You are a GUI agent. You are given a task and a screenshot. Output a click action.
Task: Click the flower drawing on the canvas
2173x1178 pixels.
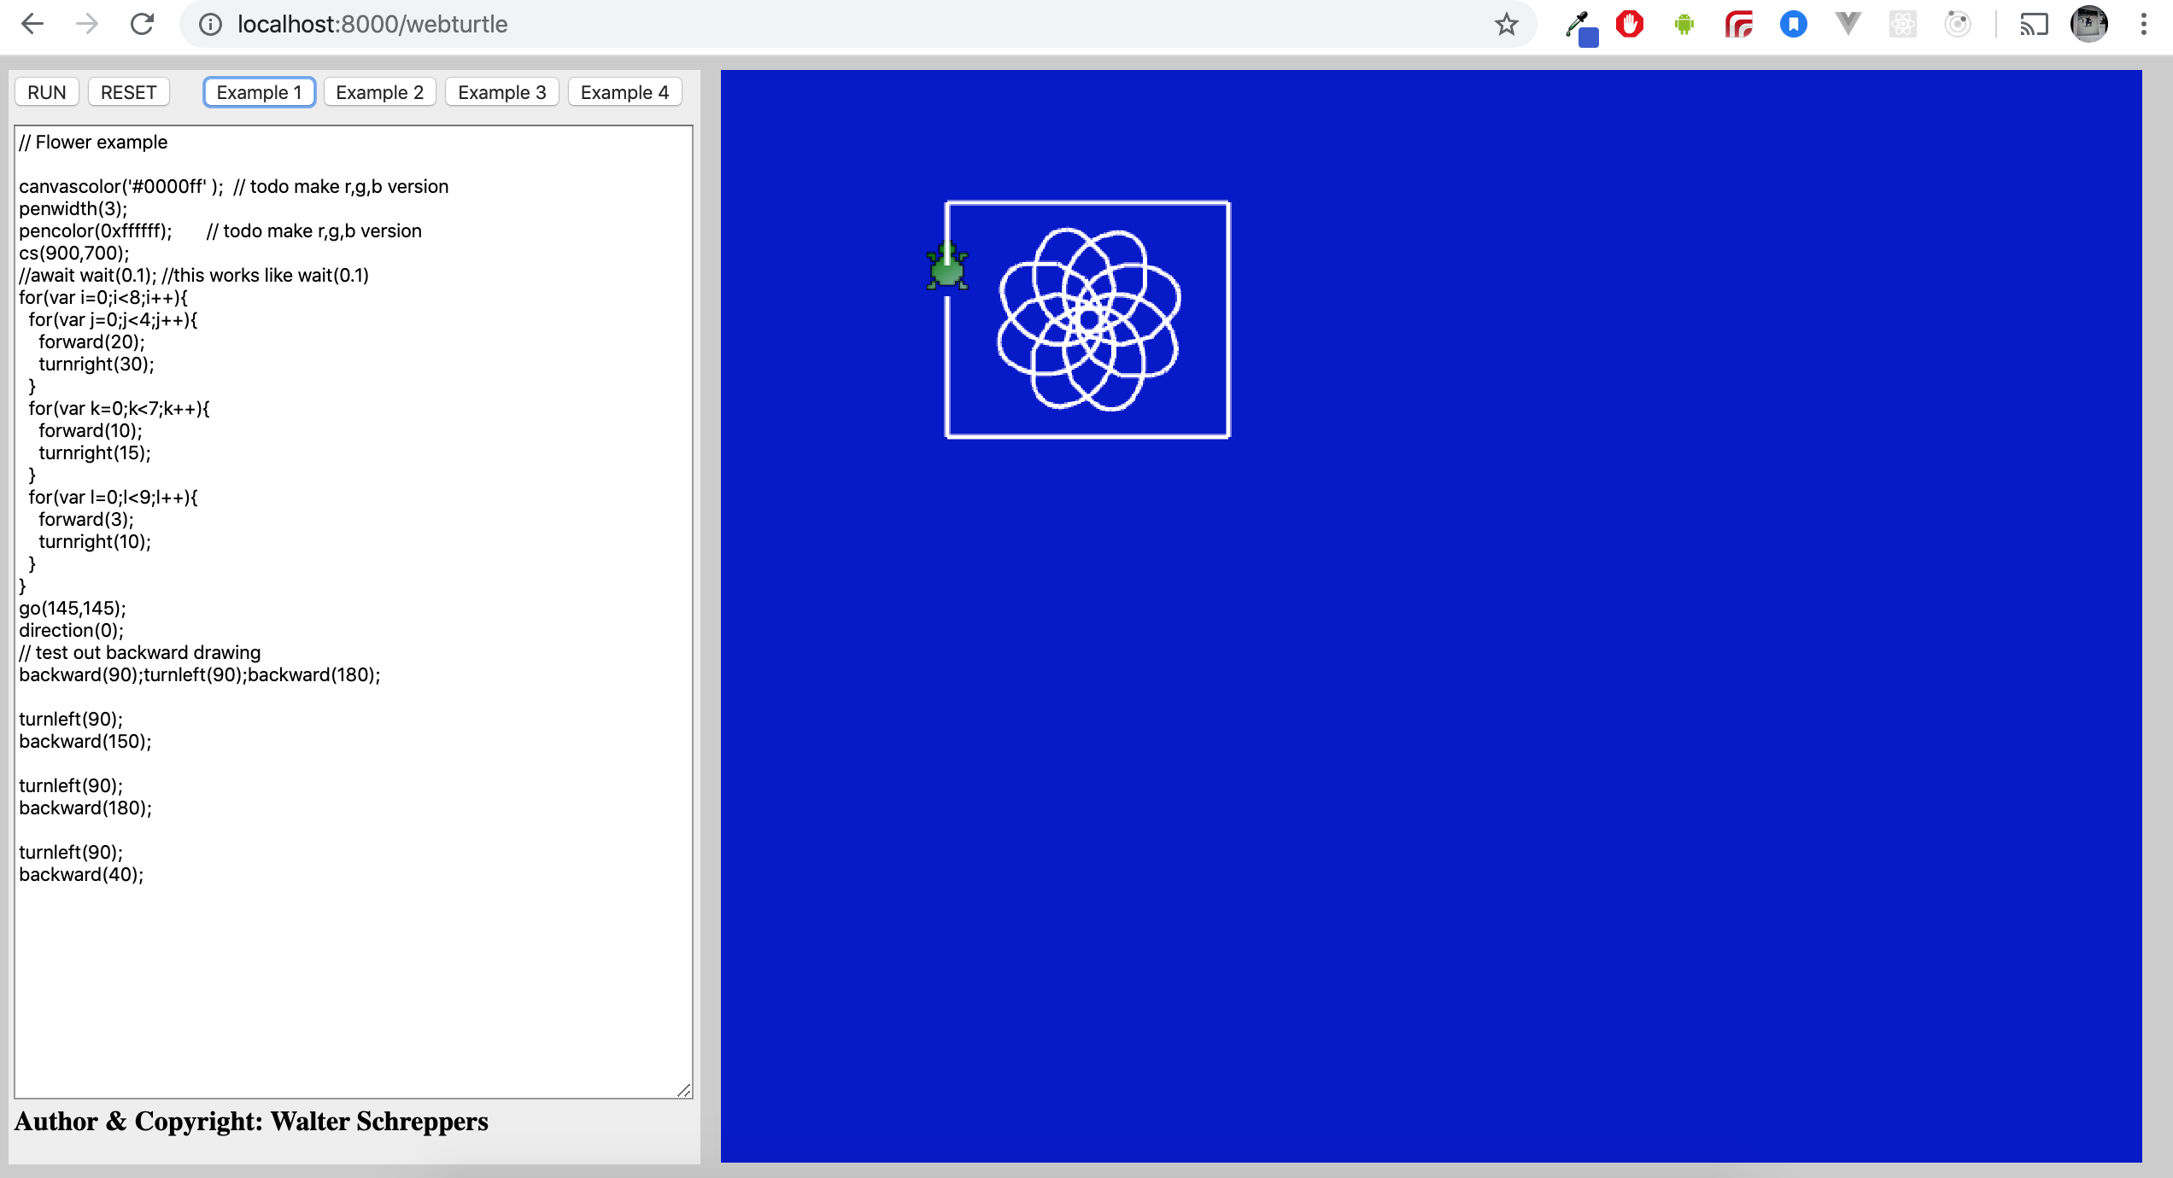(x=1089, y=319)
